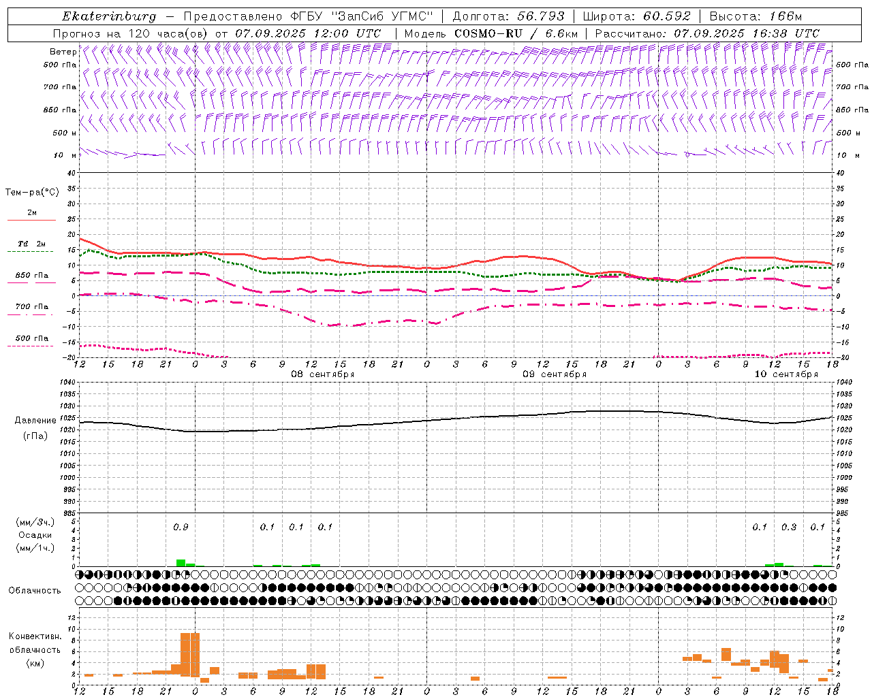Select forecast start time '07.09.2025 12:00 UTC'
Viewport: 872px width, 697px height.
[x=308, y=33]
